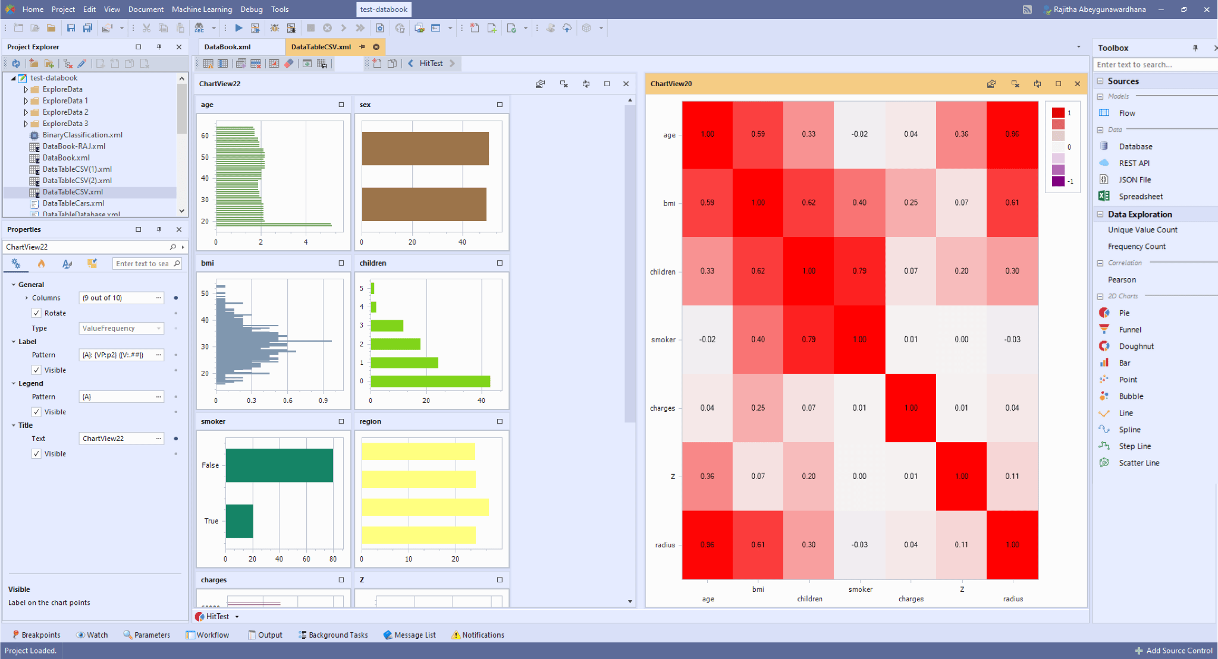
Task: Click the Save icon in toolbar
Action: (71, 28)
